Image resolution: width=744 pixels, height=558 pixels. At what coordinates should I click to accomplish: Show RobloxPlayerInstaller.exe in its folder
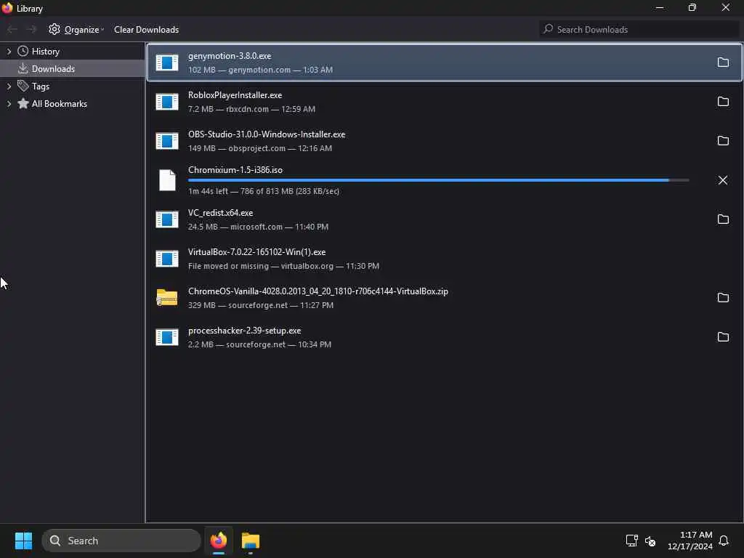723,102
